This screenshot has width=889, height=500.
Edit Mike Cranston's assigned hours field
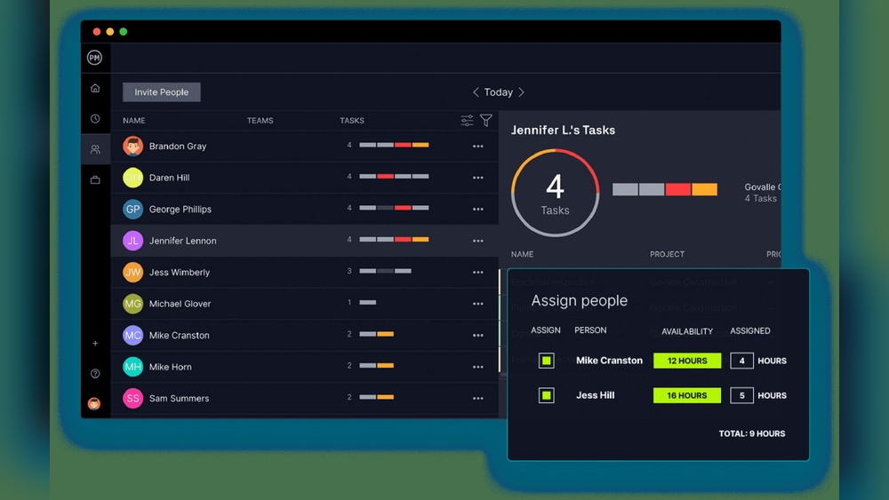click(x=741, y=361)
